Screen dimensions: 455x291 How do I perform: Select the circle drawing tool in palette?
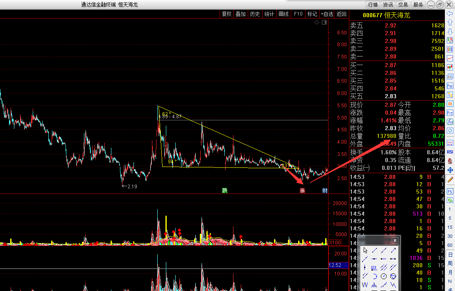[x=384, y=276]
